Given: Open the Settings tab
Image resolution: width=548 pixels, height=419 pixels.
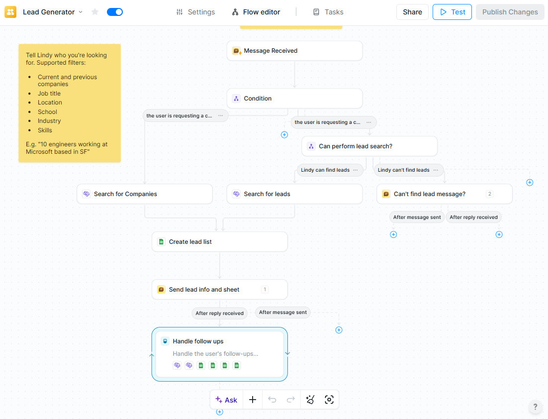Looking at the screenshot, I should [x=195, y=11].
